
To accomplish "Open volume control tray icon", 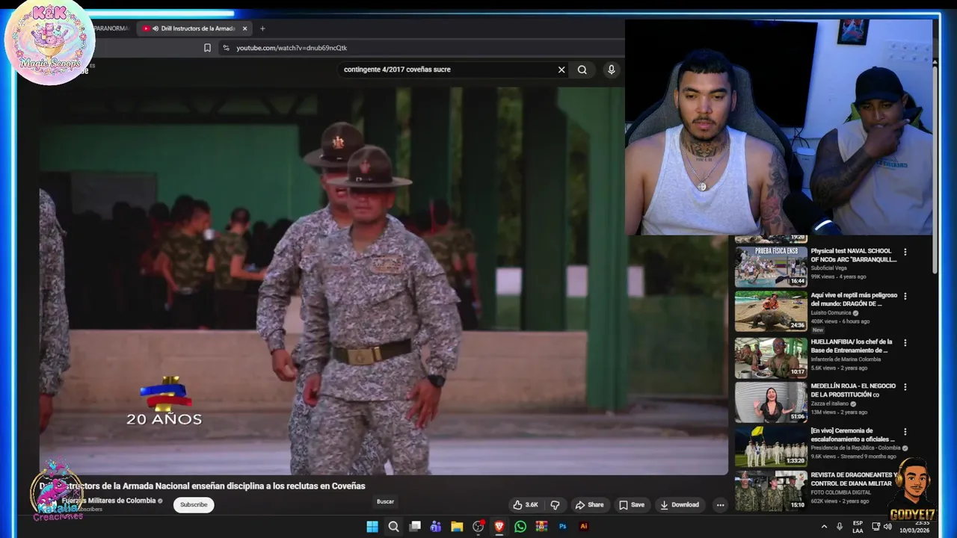I will pyautogui.click(x=887, y=526).
